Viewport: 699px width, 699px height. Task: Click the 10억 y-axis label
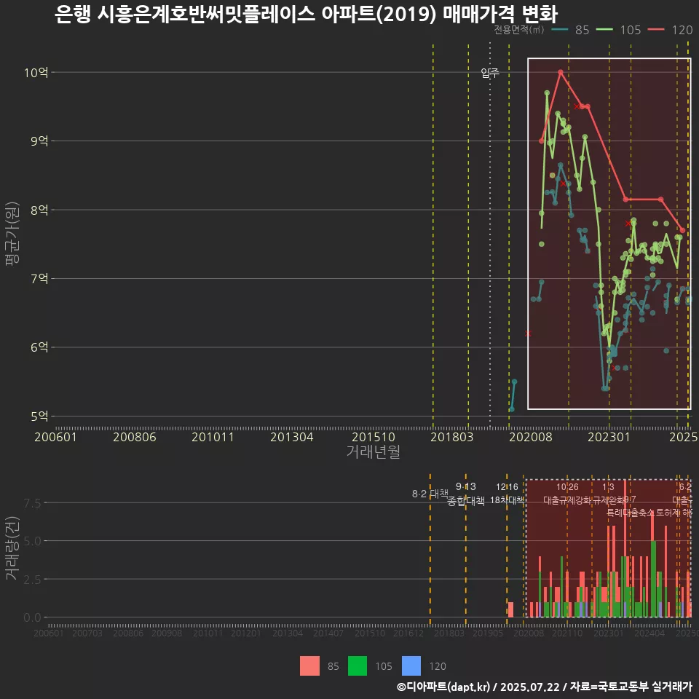(x=36, y=73)
